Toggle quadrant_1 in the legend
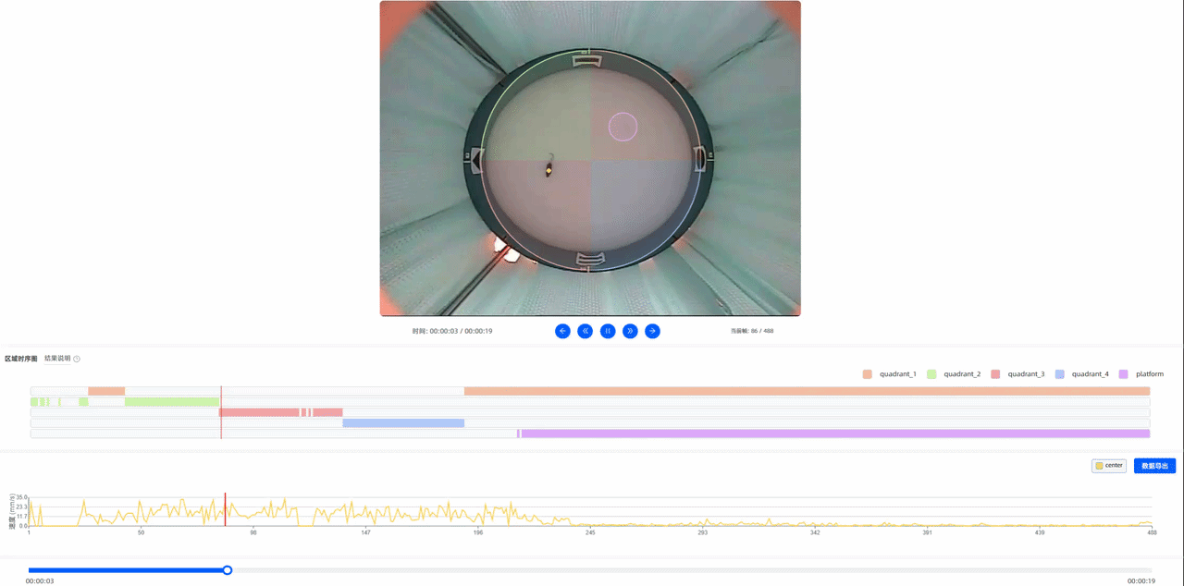The height and width of the screenshot is (586, 1184). point(889,374)
